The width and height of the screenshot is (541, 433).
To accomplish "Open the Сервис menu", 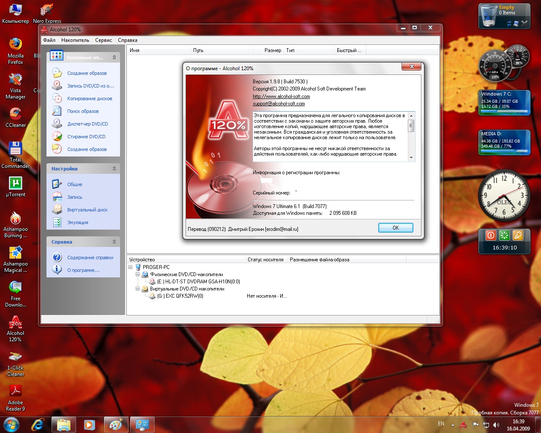I will click(x=104, y=40).
